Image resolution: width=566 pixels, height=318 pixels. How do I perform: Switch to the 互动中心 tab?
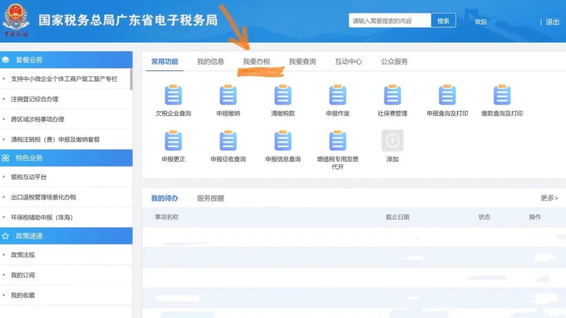click(x=349, y=62)
